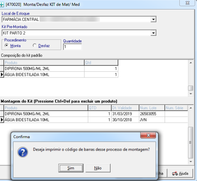Select the Monta radio button
This screenshot has width=197, height=181.
[6, 45]
